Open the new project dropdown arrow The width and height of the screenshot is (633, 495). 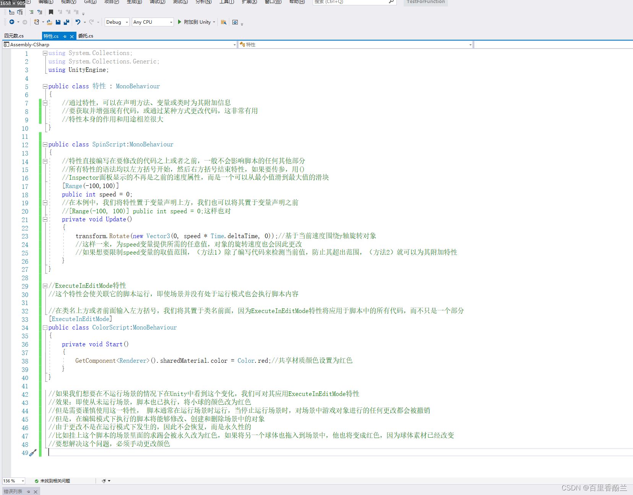tap(43, 22)
